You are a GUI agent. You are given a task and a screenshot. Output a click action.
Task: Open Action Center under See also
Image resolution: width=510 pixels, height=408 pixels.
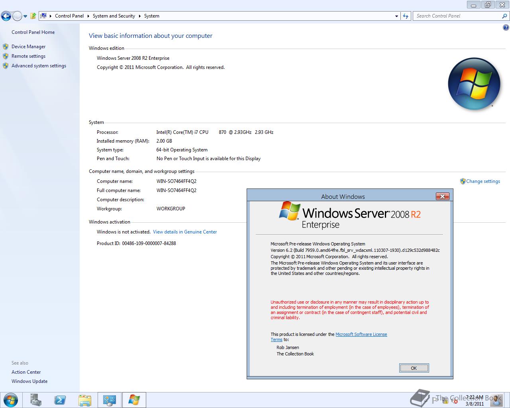[26, 372]
